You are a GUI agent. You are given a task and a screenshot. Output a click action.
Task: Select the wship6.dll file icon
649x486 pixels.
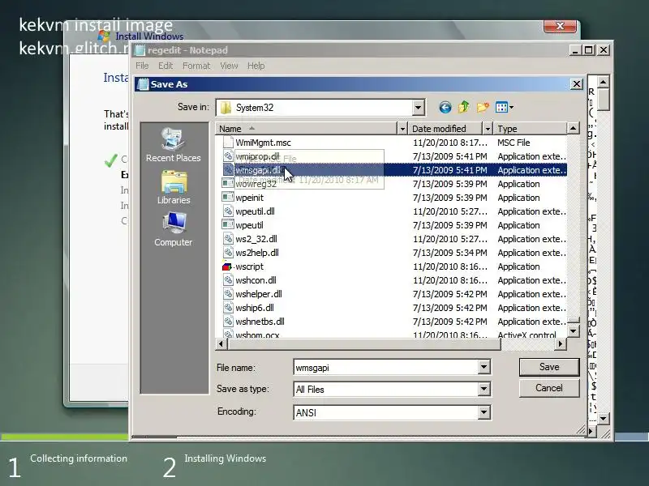click(228, 308)
